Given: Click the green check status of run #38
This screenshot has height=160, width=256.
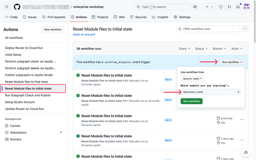Looking at the screenshot, I should [x=78, y=75].
